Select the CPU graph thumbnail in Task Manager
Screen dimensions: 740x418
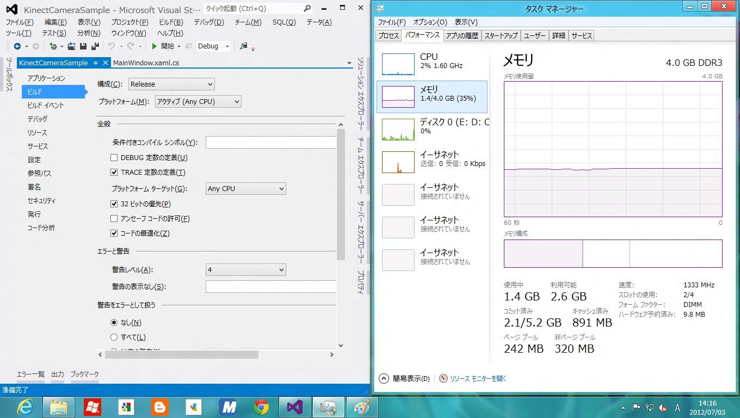click(398, 64)
